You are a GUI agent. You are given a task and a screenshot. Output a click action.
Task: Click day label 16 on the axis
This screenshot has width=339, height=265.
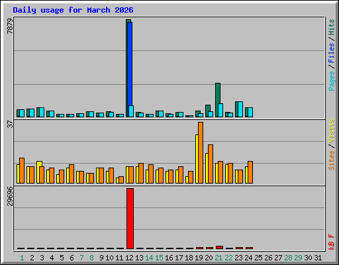[169, 258]
